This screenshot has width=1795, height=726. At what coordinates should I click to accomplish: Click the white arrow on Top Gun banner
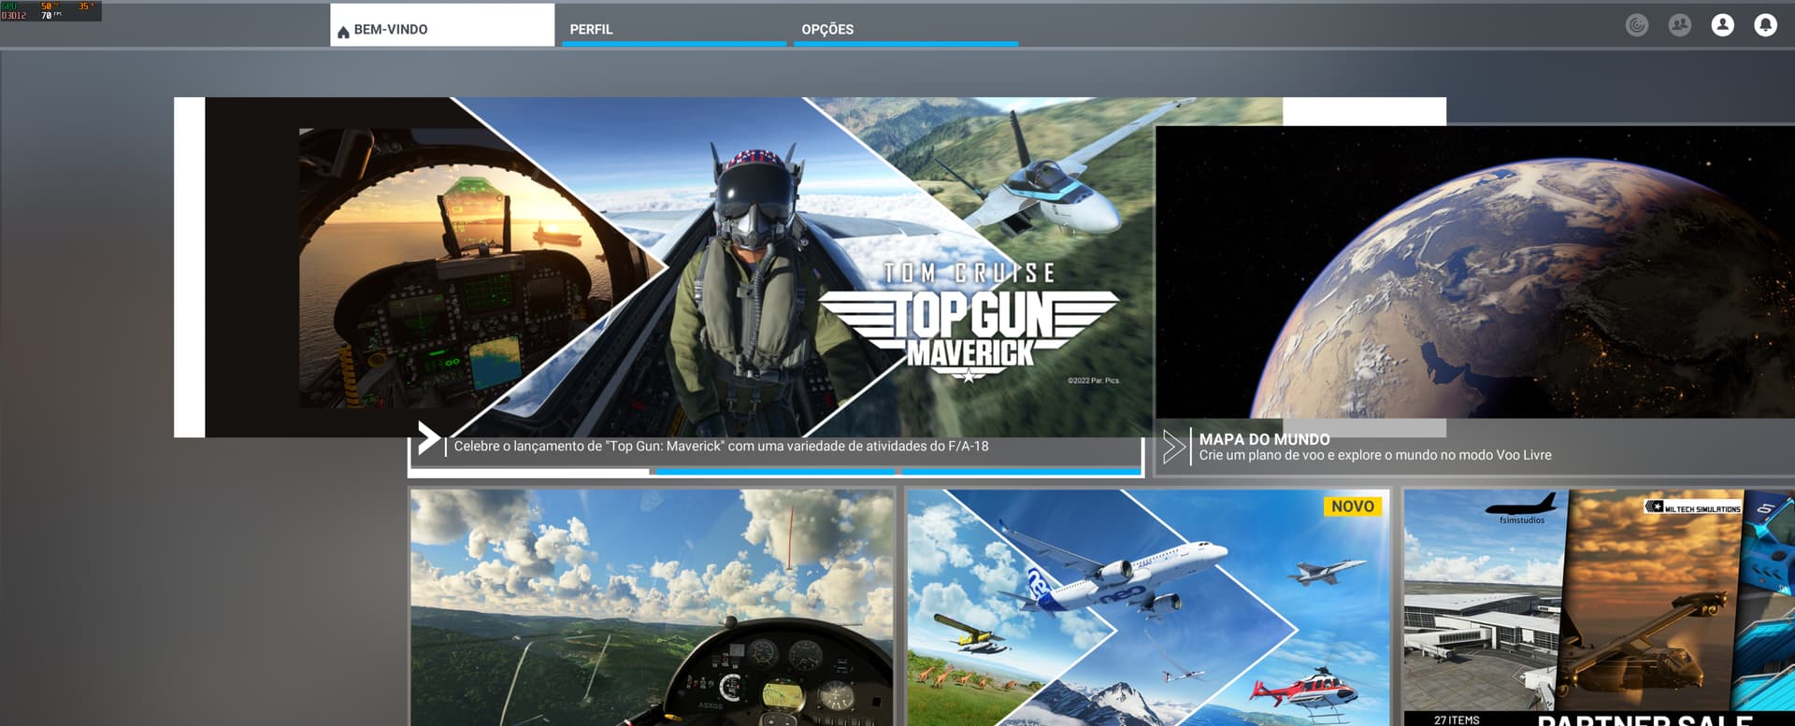click(x=428, y=437)
